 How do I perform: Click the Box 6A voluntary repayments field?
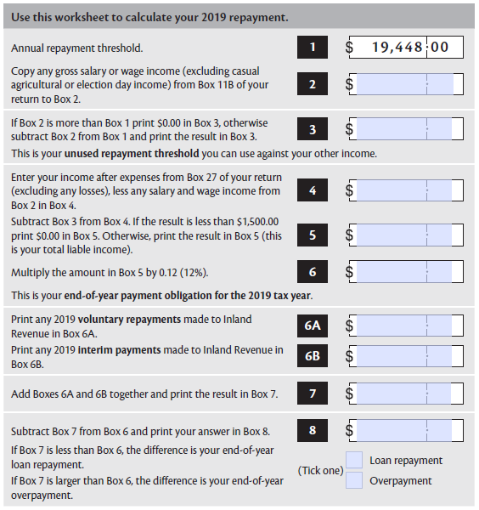406,326
